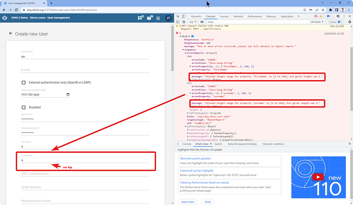Switch to the Memory tab

click(271, 16)
